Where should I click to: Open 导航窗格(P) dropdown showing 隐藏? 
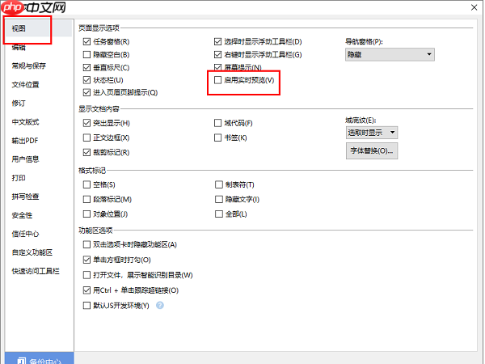pos(390,54)
